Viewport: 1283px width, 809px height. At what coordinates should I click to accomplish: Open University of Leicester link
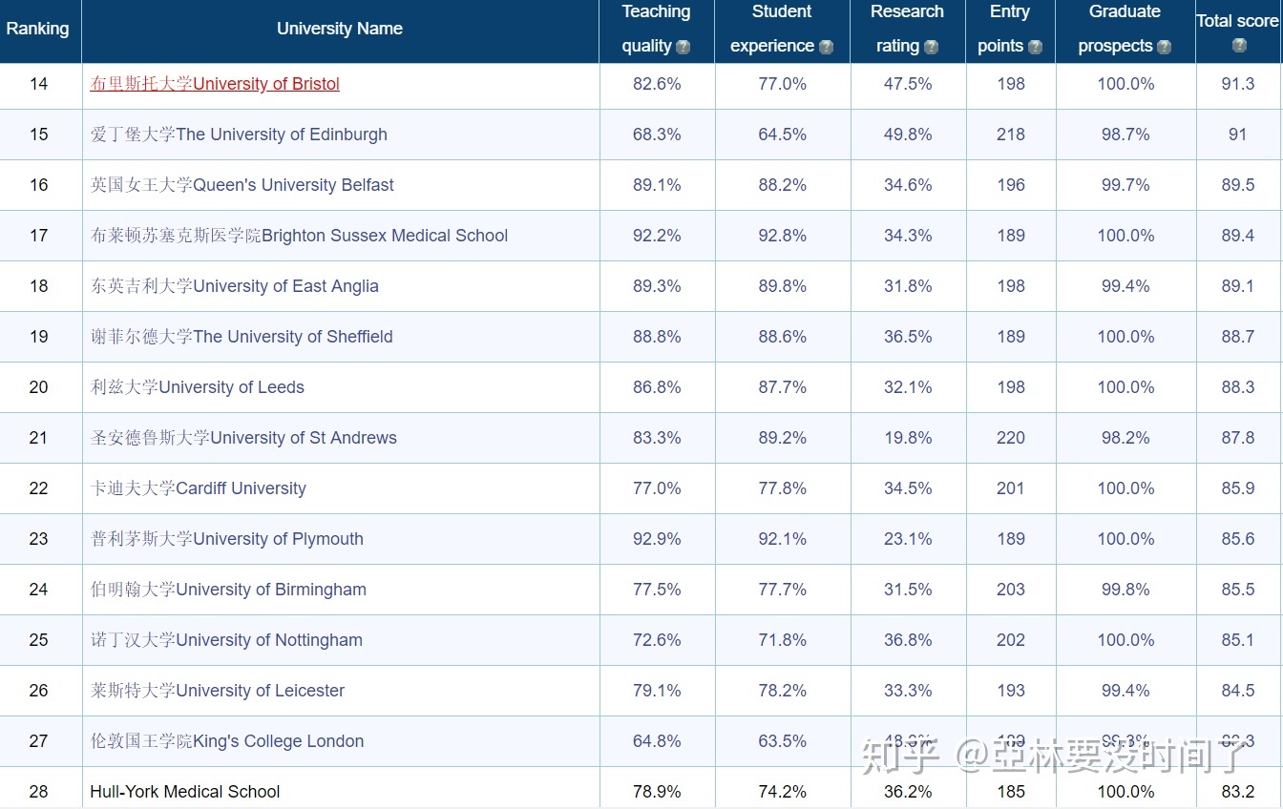[x=218, y=691]
